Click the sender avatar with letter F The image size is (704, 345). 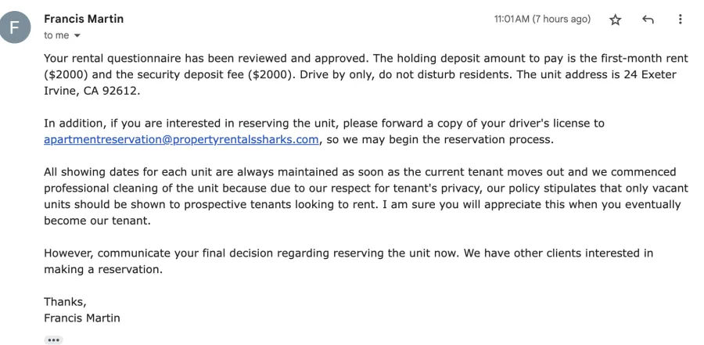tap(14, 27)
